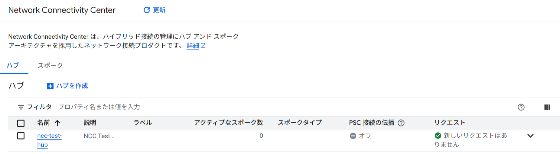560x154 pixels.
Task: Select the ncc-test-hub row checkbox
Action: (21, 136)
